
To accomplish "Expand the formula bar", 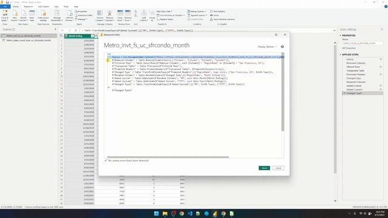I will point(334,30).
